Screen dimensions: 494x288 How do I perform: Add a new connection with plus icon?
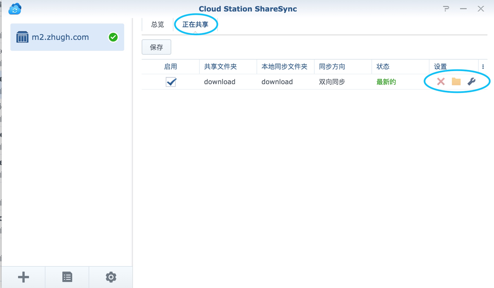[24, 277]
